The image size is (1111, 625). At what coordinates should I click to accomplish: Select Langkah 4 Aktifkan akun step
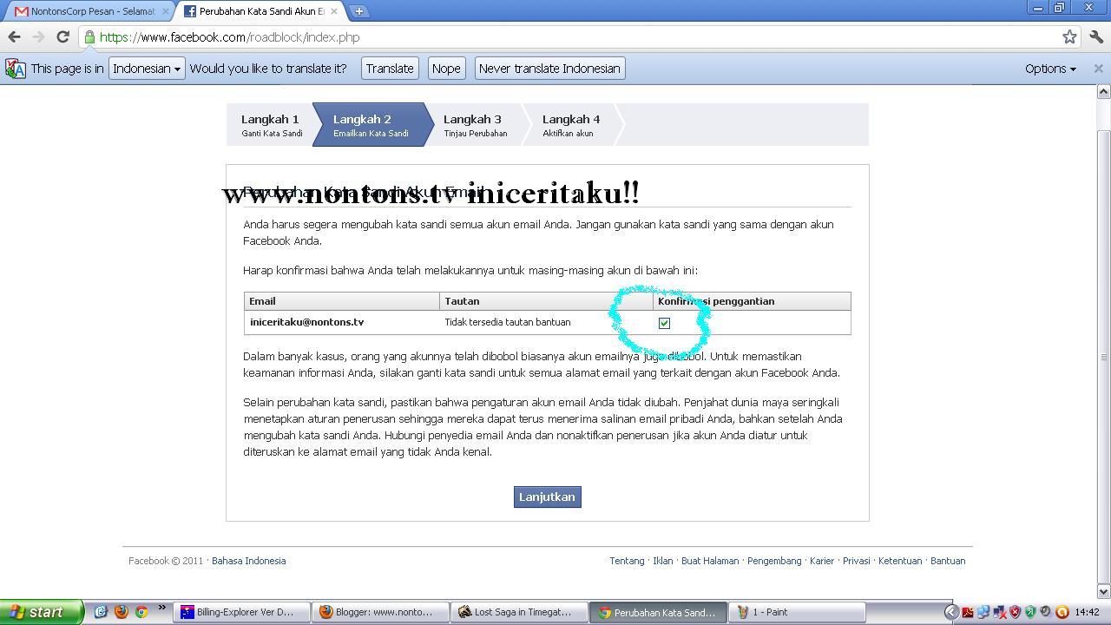click(x=571, y=125)
